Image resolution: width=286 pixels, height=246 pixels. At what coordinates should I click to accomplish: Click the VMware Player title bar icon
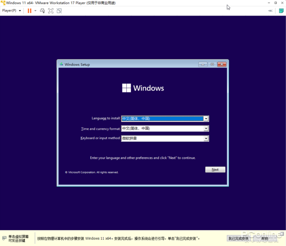click(3, 3)
